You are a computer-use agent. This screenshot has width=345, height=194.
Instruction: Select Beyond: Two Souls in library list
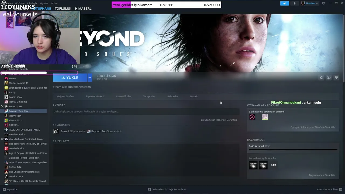coord(23,111)
